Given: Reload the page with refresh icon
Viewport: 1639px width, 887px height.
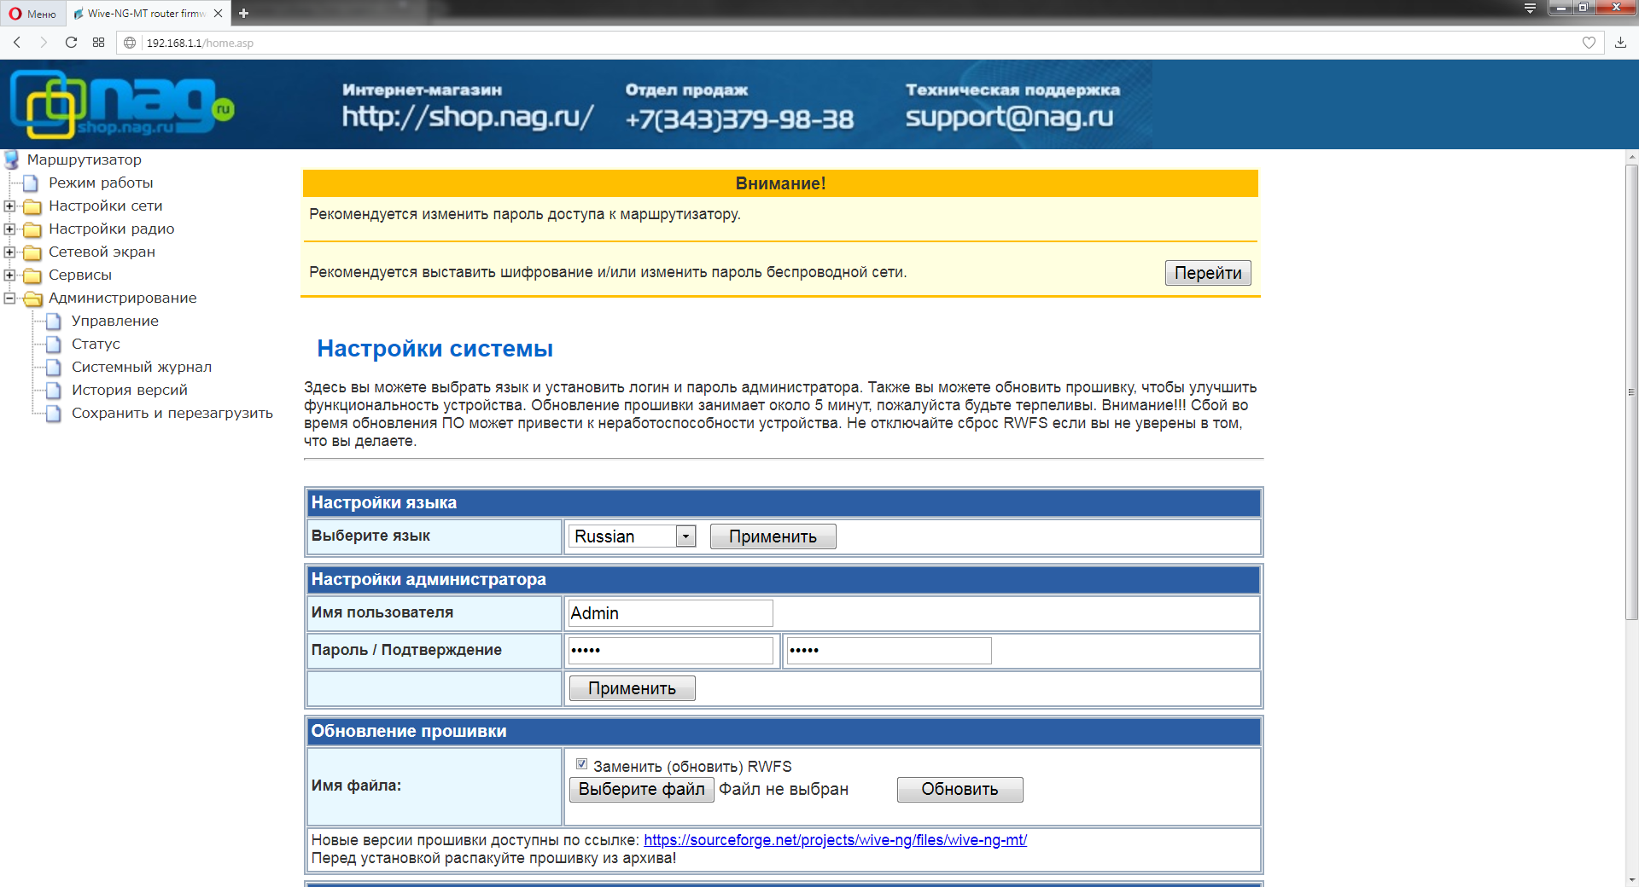Looking at the screenshot, I should (71, 43).
